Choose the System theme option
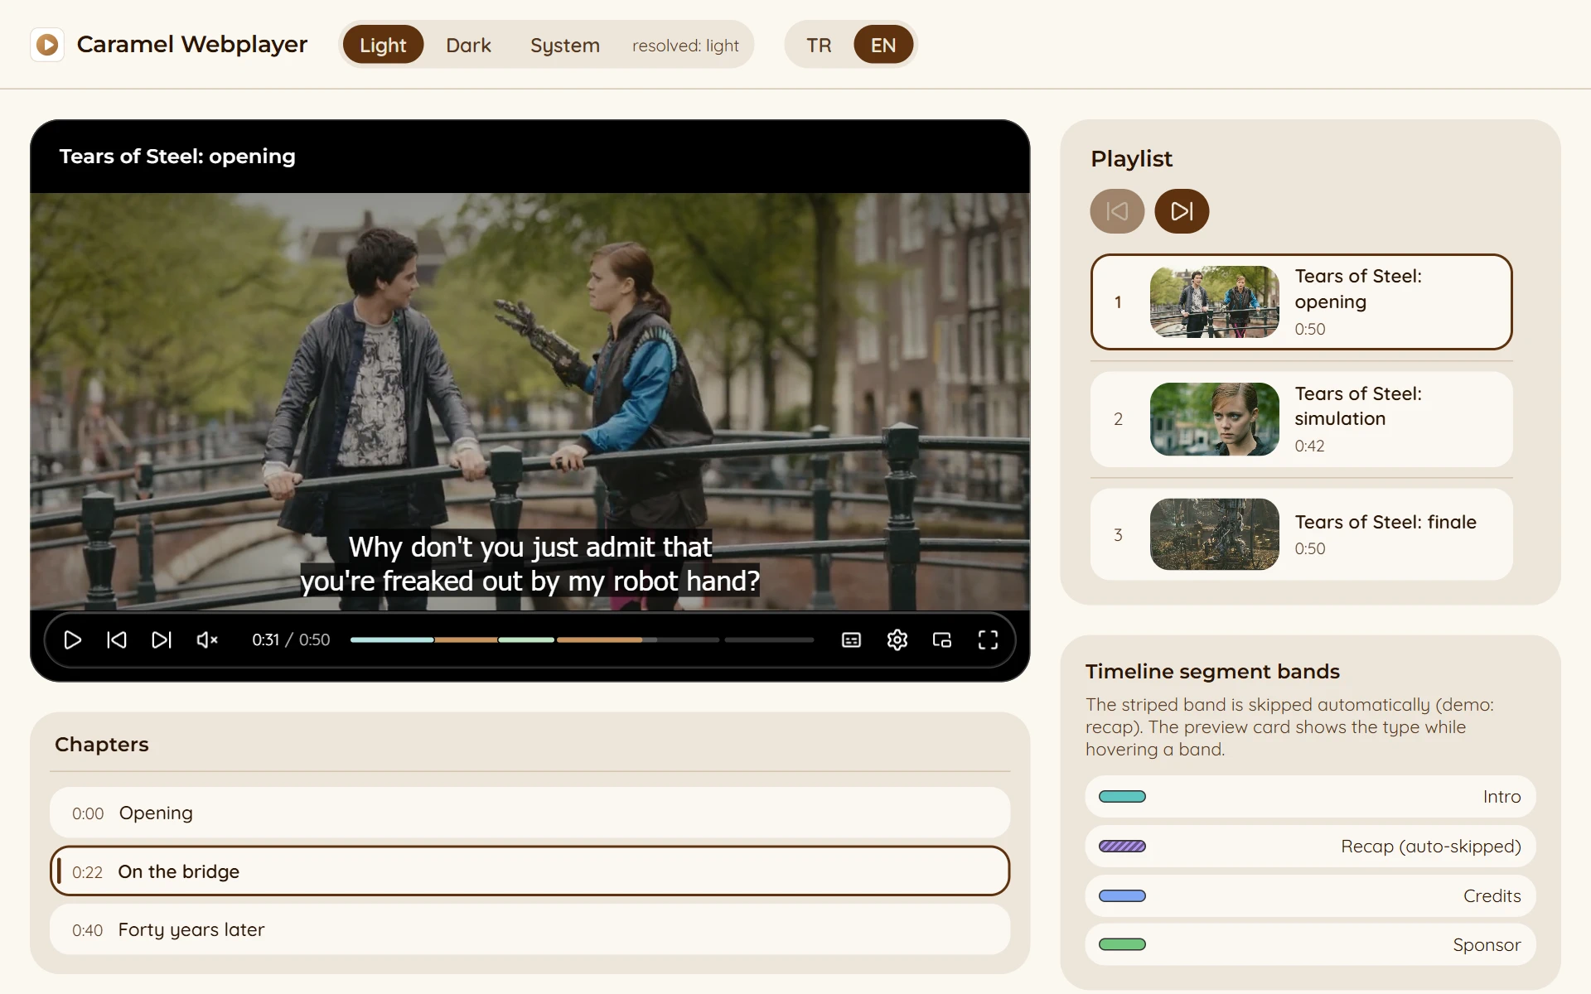This screenshot has height=994, width=1591. [565, 45]
